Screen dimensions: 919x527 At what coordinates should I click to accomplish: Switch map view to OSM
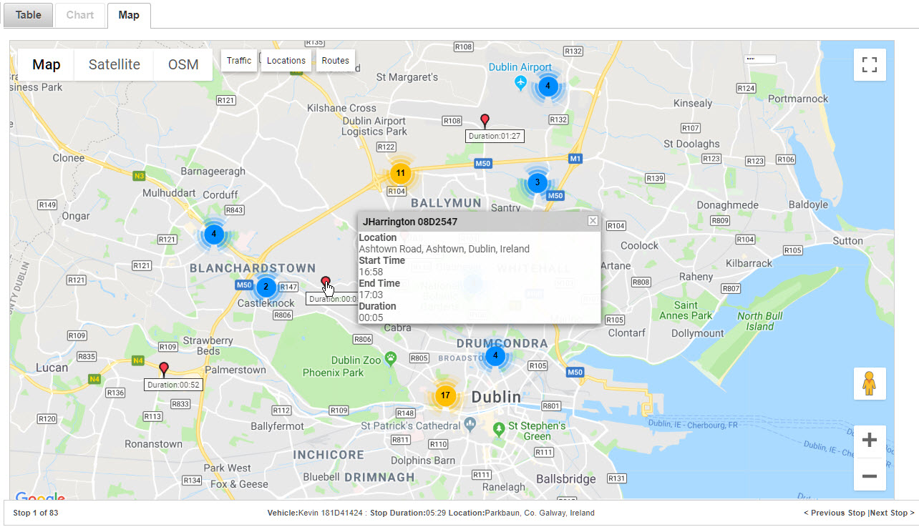pos(183,64)
